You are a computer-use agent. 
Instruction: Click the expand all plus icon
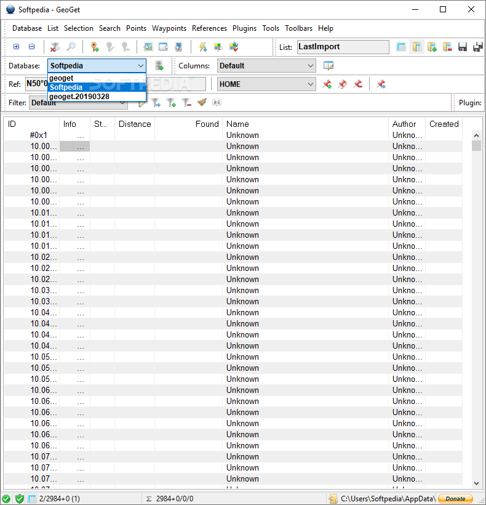click(16, 47)
